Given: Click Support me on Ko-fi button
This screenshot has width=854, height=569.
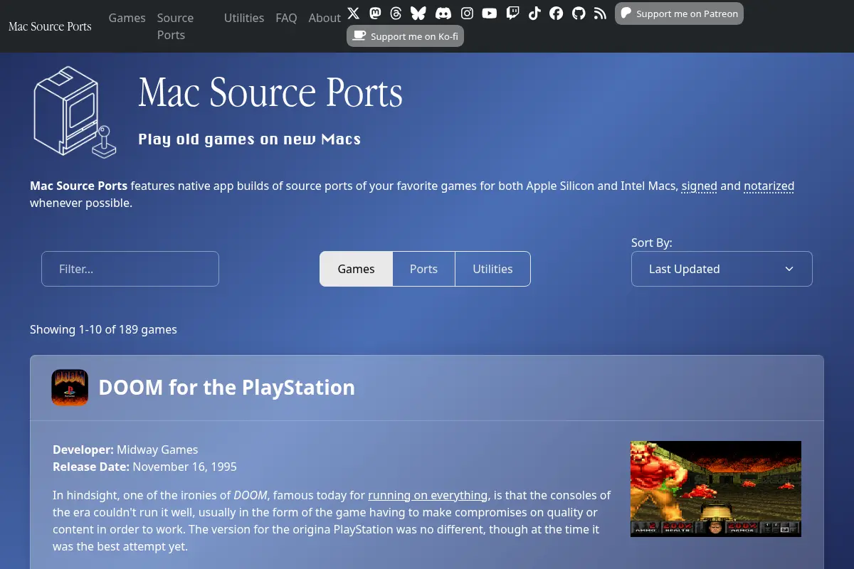Looking at the screenshot, I should coord(405,36).
